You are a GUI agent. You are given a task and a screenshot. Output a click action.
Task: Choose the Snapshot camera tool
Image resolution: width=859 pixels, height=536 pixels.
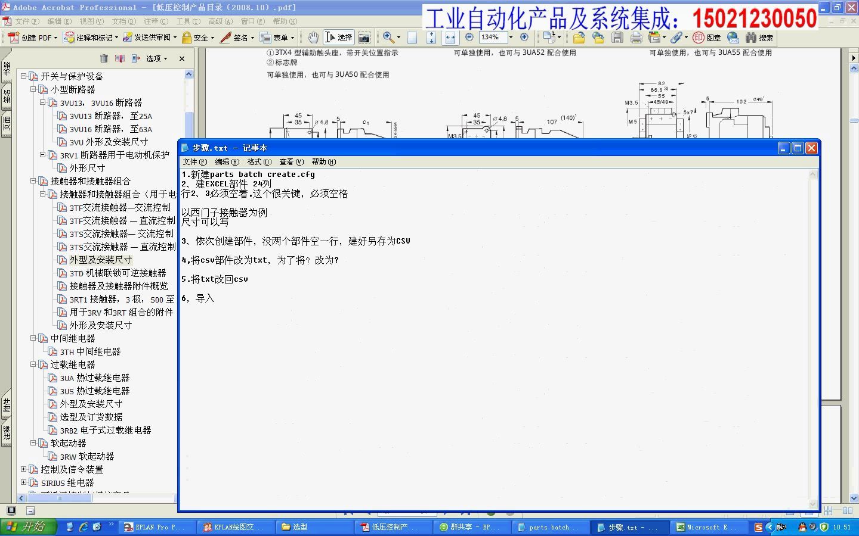[x=364, y=38]
